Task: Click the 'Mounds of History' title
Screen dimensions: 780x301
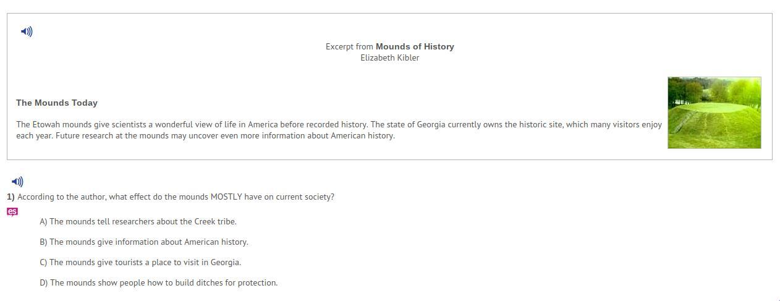Action: pyautogui.click(x=415, y=46)
